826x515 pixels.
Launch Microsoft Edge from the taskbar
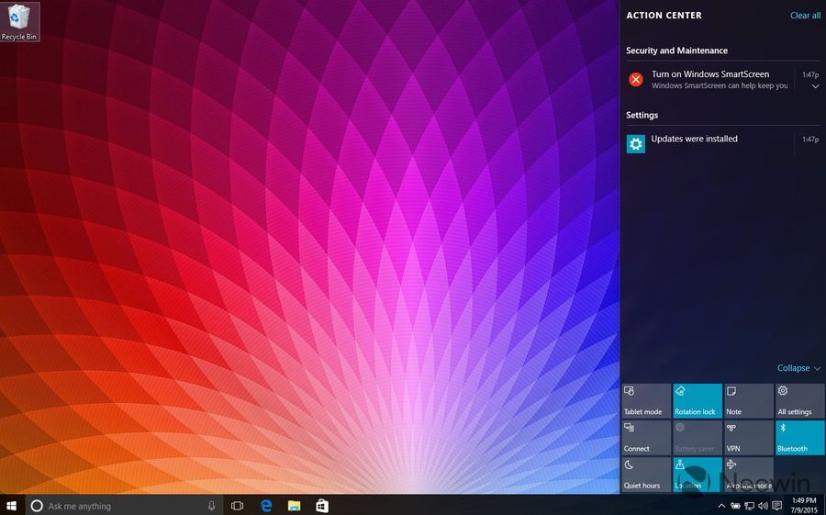266,506
